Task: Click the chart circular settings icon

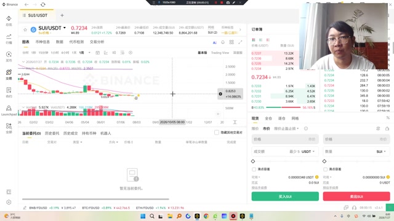Action: pyautogui.click(x=131, y=53)
